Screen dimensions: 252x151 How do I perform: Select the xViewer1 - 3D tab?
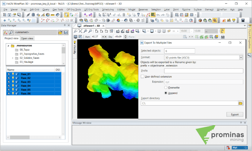coord(91,26)
